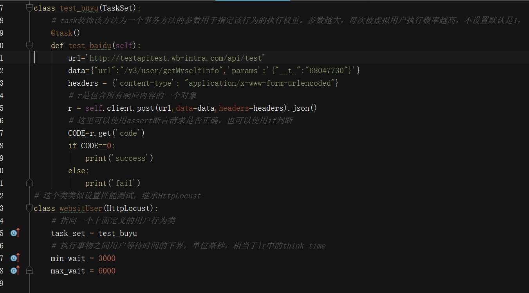
Task: Click comment '指向一个上面定义的用户行为类'
Action: (113, 221)
